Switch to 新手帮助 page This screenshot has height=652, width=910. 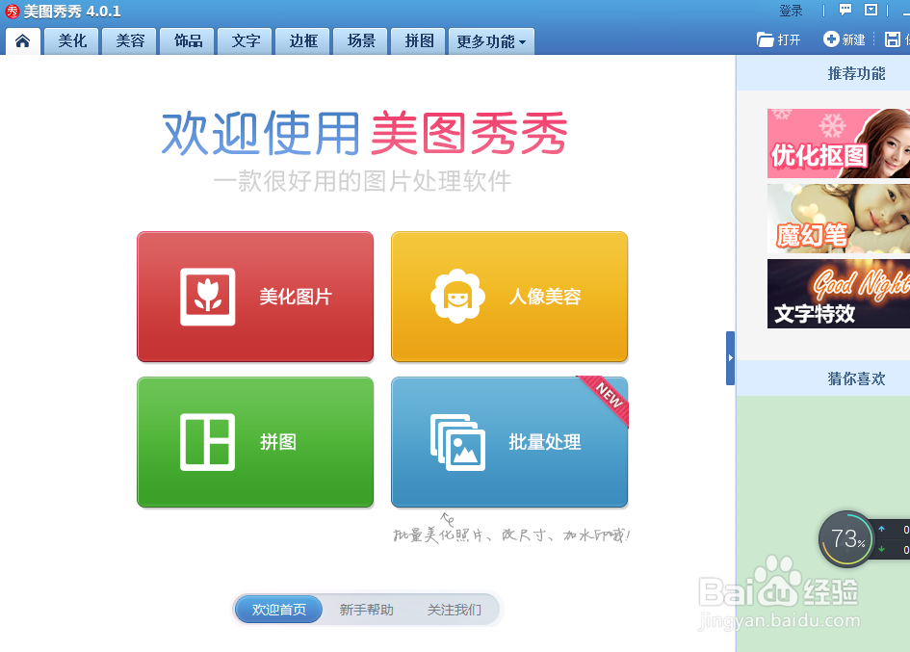coord(366,610)
